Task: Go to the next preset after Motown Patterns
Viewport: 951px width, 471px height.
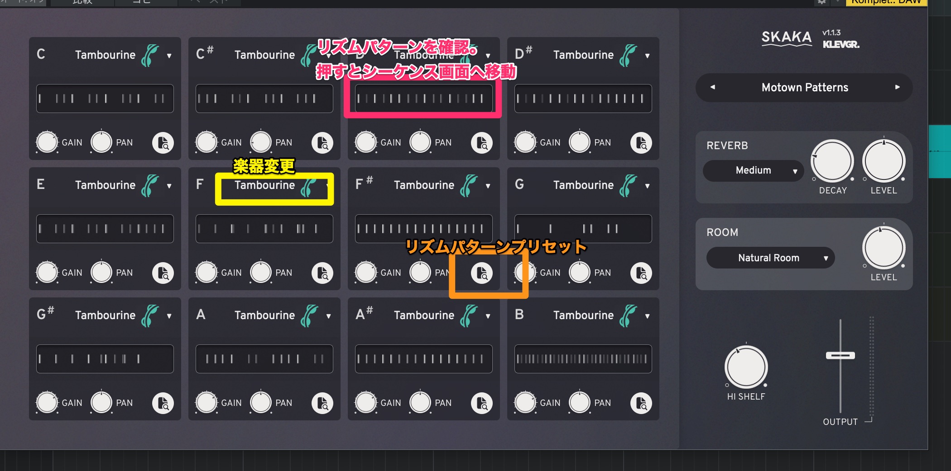Action: (897, 87)
